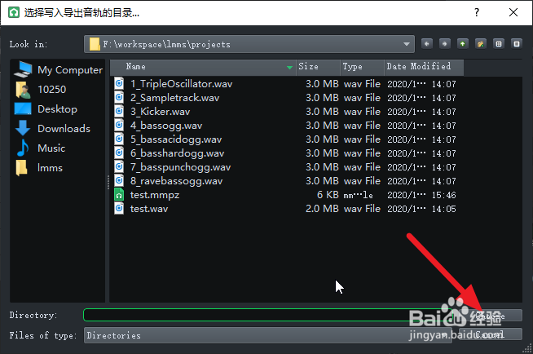Image resolution: width=533 pixels, height=354 pixels.
Task: Open the 10250 user folder shortcut
Action: pyautogui.click(x=41, y=90)
